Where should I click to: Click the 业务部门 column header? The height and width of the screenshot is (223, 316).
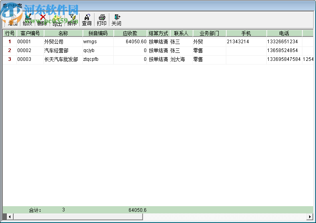tap(209, 33)
